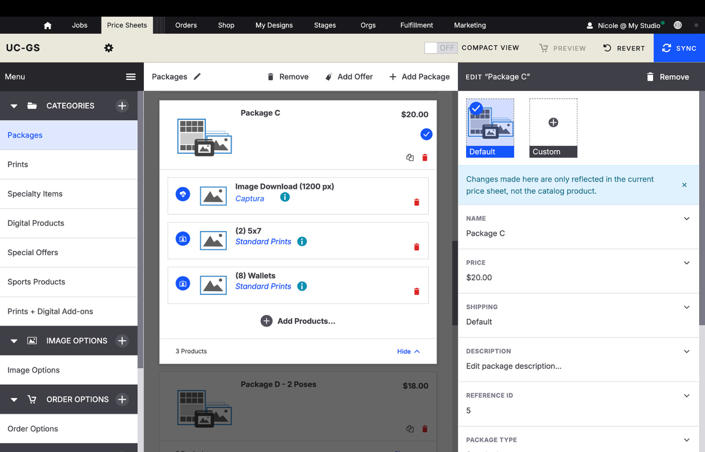Collapse the Image Options sidebar section

[x=14, y=341]
